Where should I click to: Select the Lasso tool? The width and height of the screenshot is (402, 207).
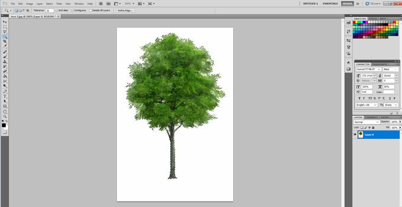coord(5,31)
